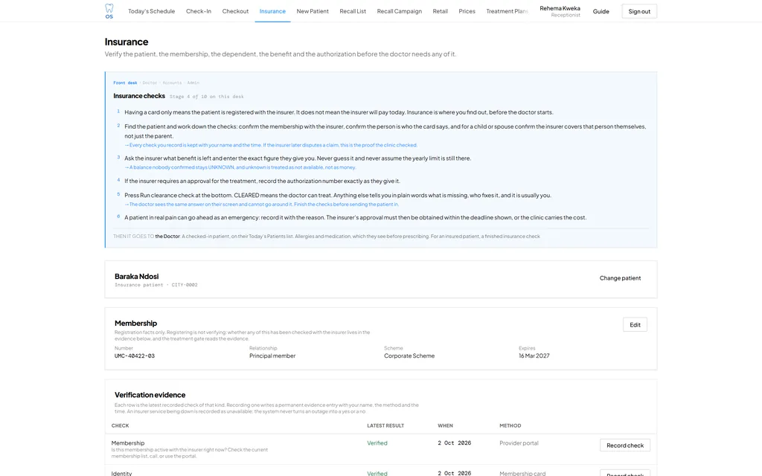Click the Corporate Scheme value
Image resolution: width=762 pixels, height=476 pixels.
409,356
